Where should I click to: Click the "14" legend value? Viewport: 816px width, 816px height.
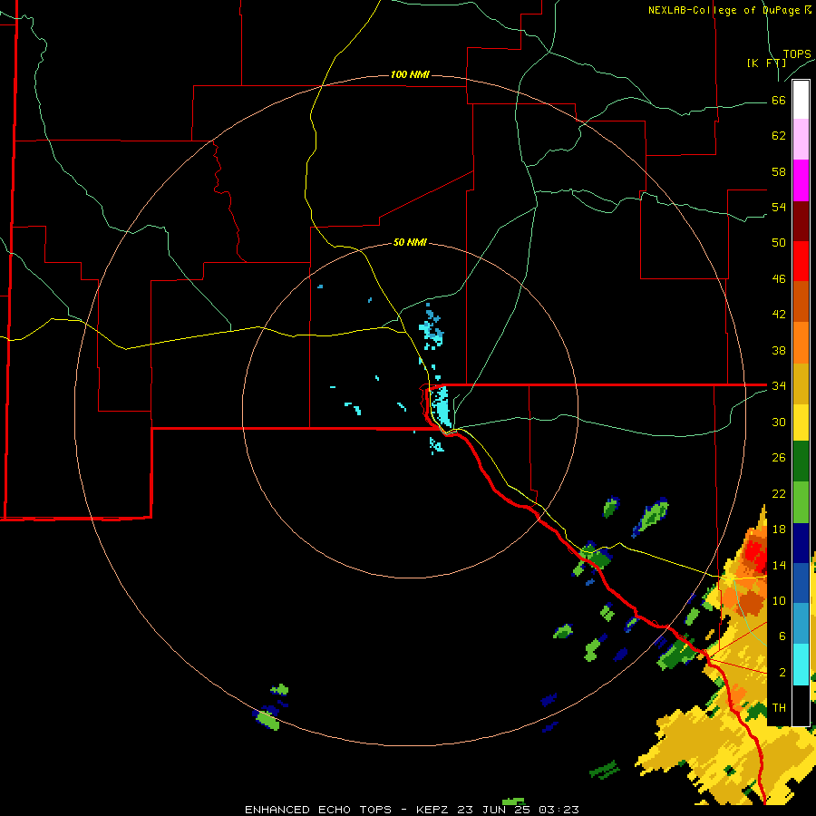tap(779, 565)
